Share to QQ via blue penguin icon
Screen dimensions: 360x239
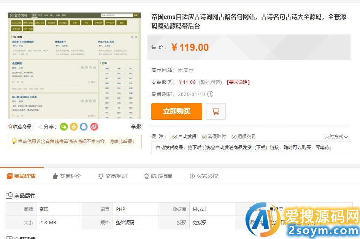point(84,127)
